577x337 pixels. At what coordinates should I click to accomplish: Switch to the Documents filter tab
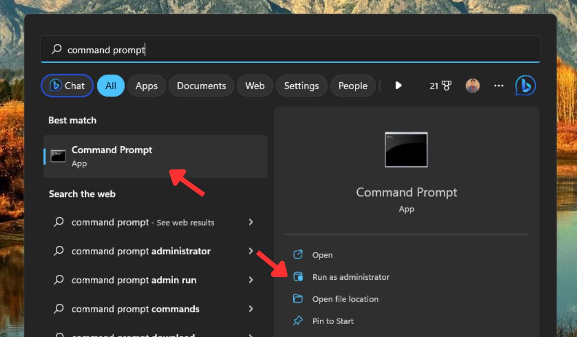(201, 85)
